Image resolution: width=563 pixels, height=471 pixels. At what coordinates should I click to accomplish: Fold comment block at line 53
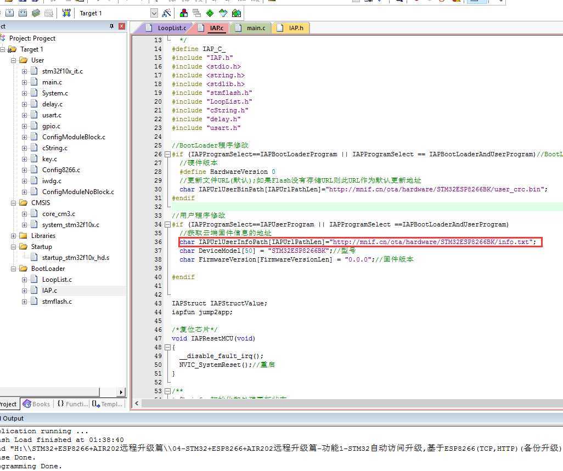click(167, 391)
